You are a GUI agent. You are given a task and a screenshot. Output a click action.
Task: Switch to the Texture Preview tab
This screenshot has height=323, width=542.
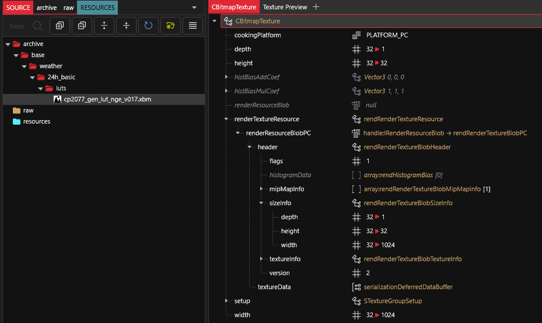pyautogui.click(x=285, y=7)
